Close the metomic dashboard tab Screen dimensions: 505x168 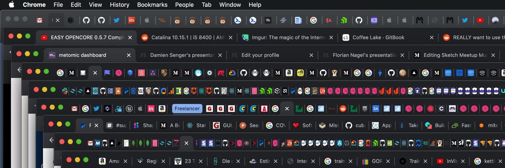(x=129, y=55)
